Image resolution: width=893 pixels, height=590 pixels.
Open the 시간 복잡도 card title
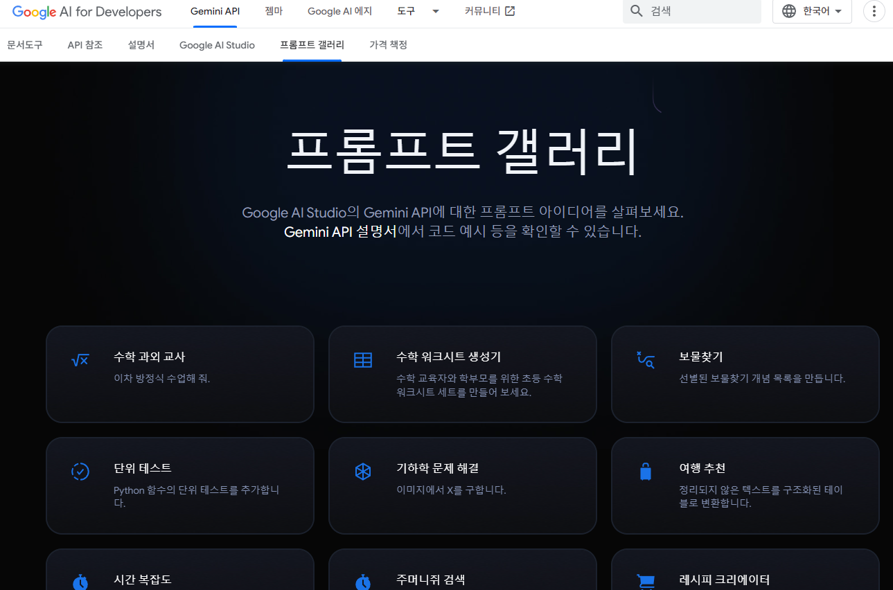click(143, 580)
